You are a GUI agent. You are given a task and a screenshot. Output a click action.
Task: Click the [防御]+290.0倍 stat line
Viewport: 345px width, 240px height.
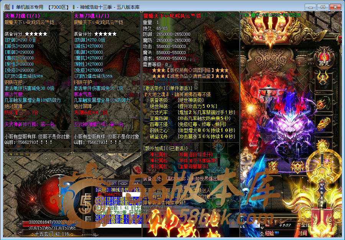pos(20,40)
